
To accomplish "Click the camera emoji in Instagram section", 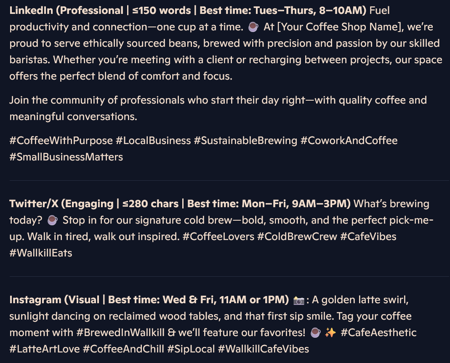I will [298, 300].
